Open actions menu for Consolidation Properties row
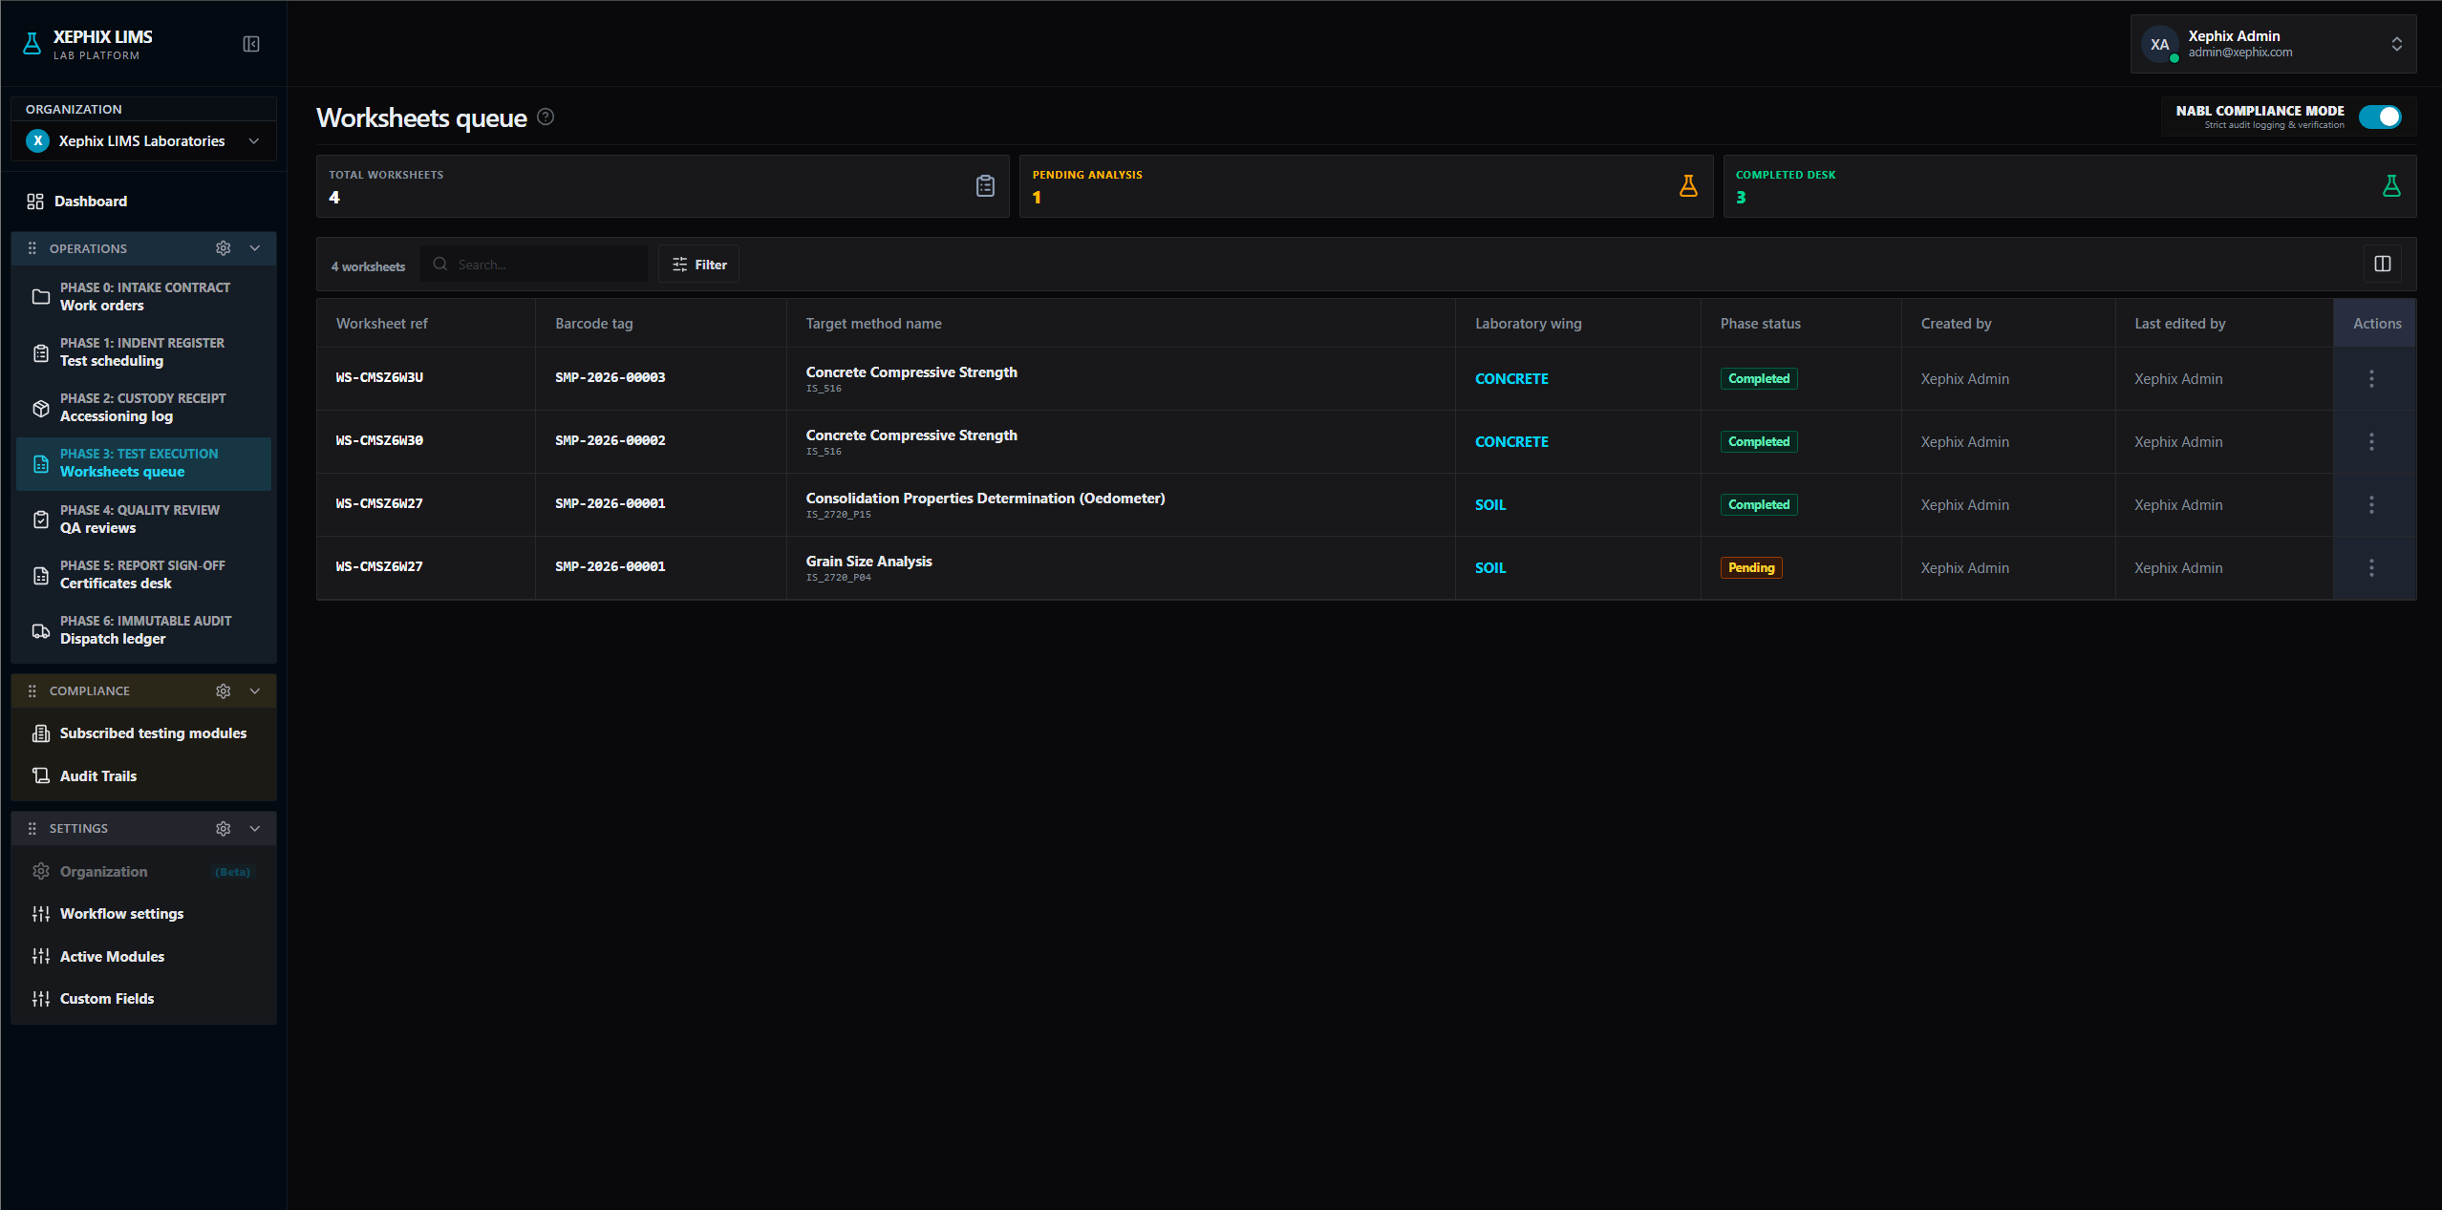 2371,504
